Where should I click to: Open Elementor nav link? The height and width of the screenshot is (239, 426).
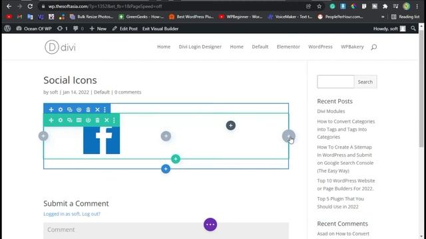click(x=288, y=46)
